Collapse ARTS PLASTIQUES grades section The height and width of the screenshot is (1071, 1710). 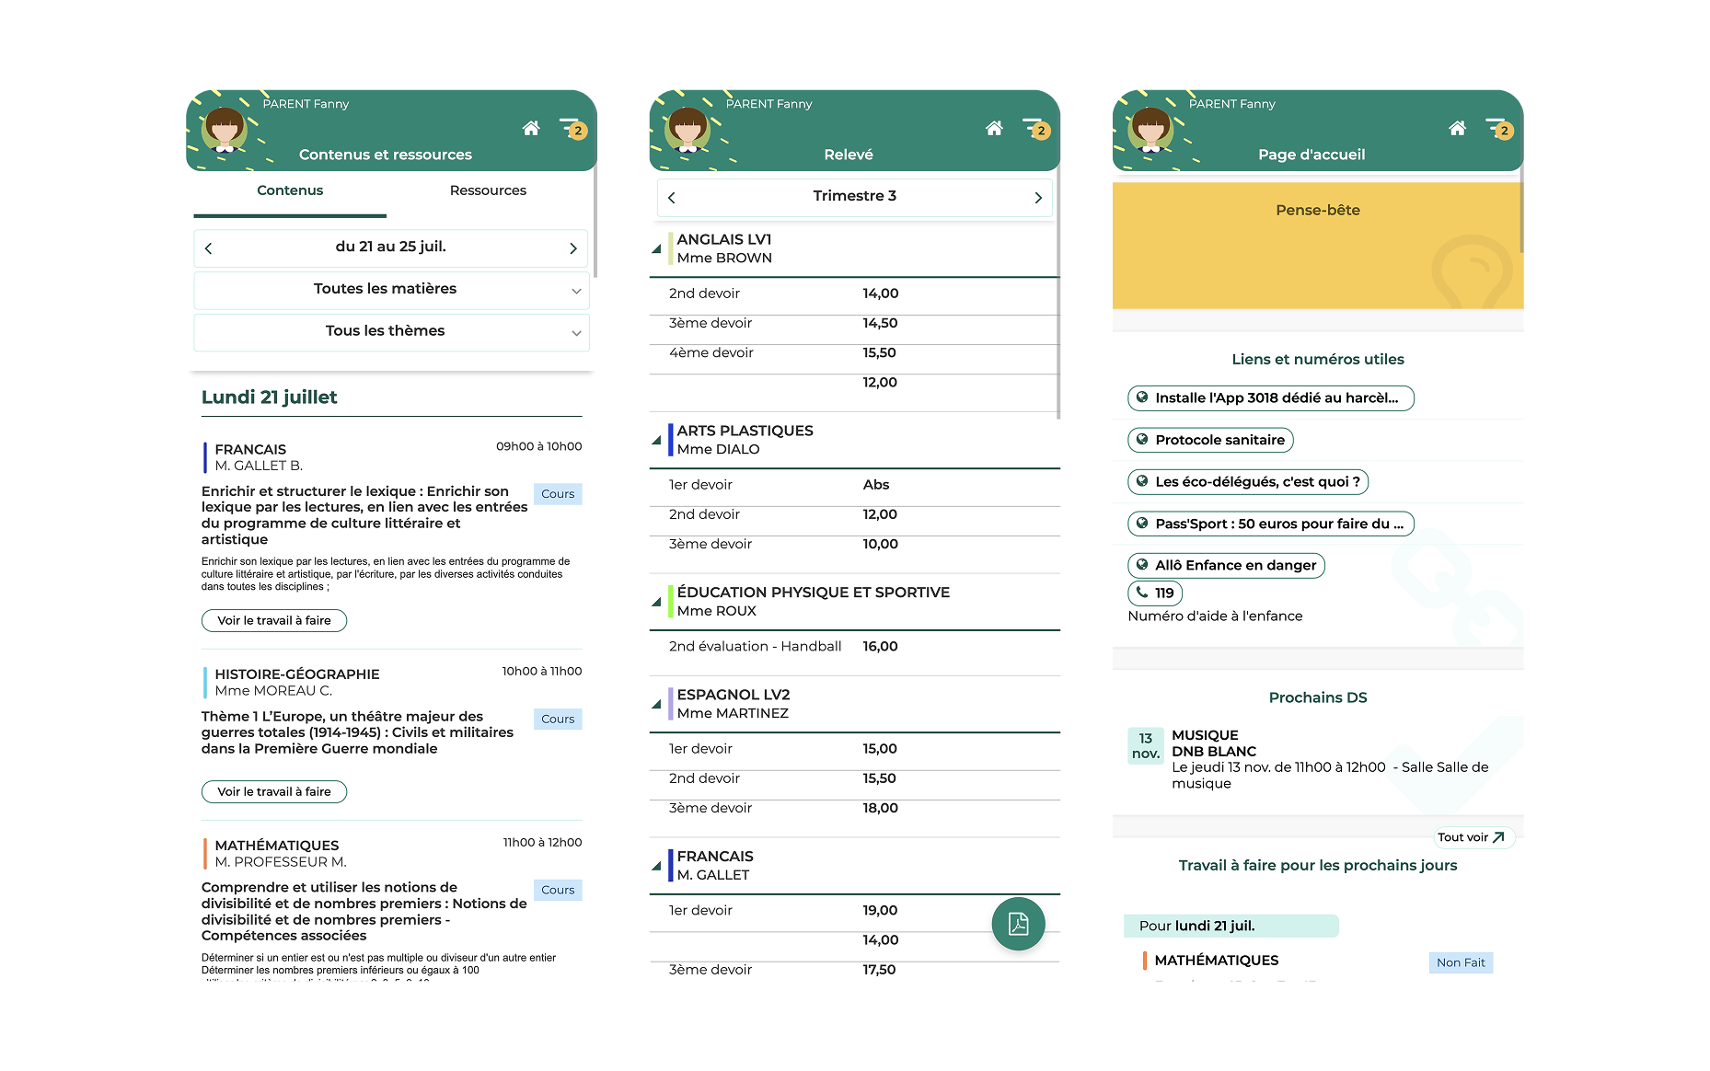[656, 441]
